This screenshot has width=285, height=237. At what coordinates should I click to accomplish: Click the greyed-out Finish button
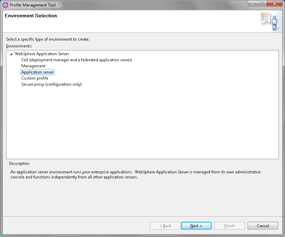[x=230, y=226]
